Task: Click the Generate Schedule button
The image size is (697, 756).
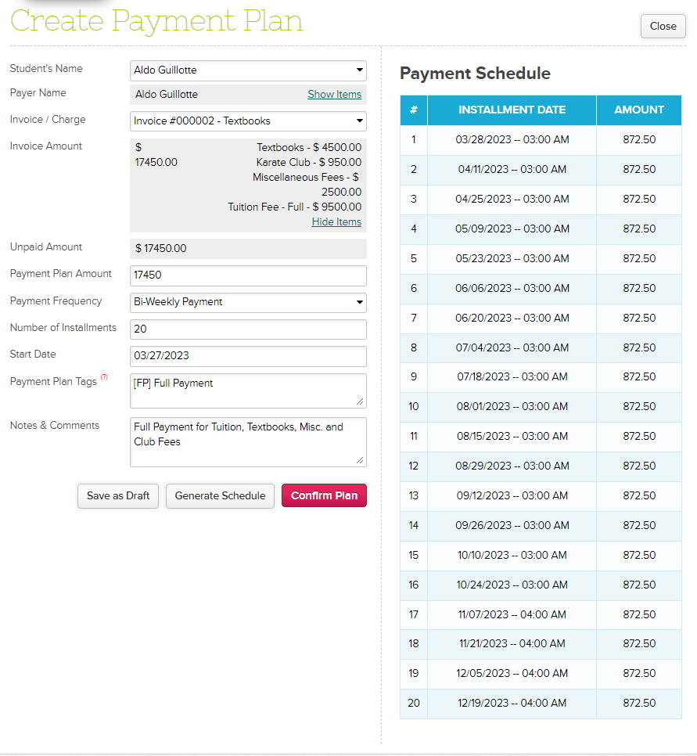Action: [x=220, y=495]
